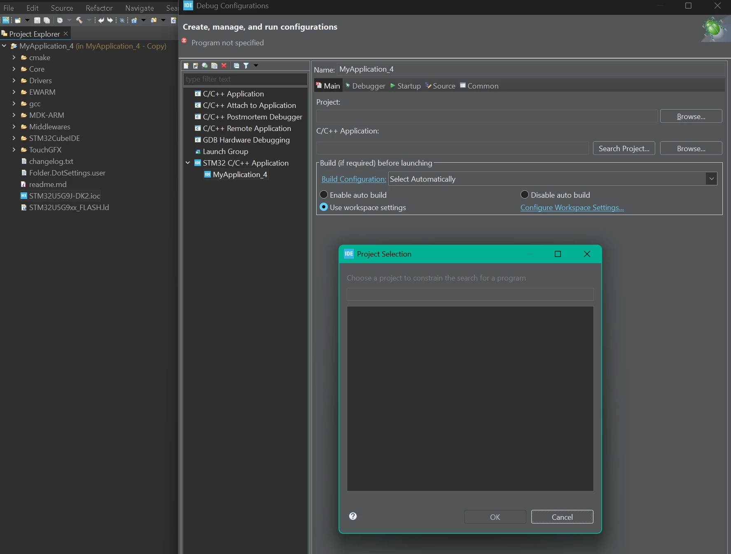Image resolution: width=731 pixels, height=554 pixels.
Task: Click New launch configuration icon
Action: (186, 65)
